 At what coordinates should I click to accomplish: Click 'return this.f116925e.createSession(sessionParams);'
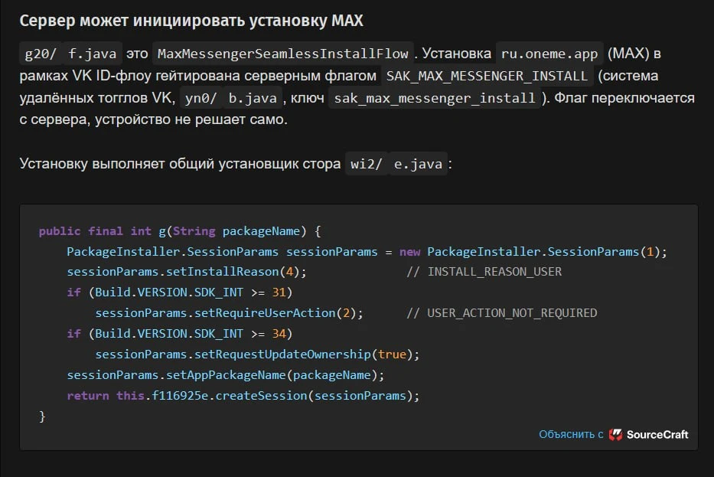tap(243, 395)
